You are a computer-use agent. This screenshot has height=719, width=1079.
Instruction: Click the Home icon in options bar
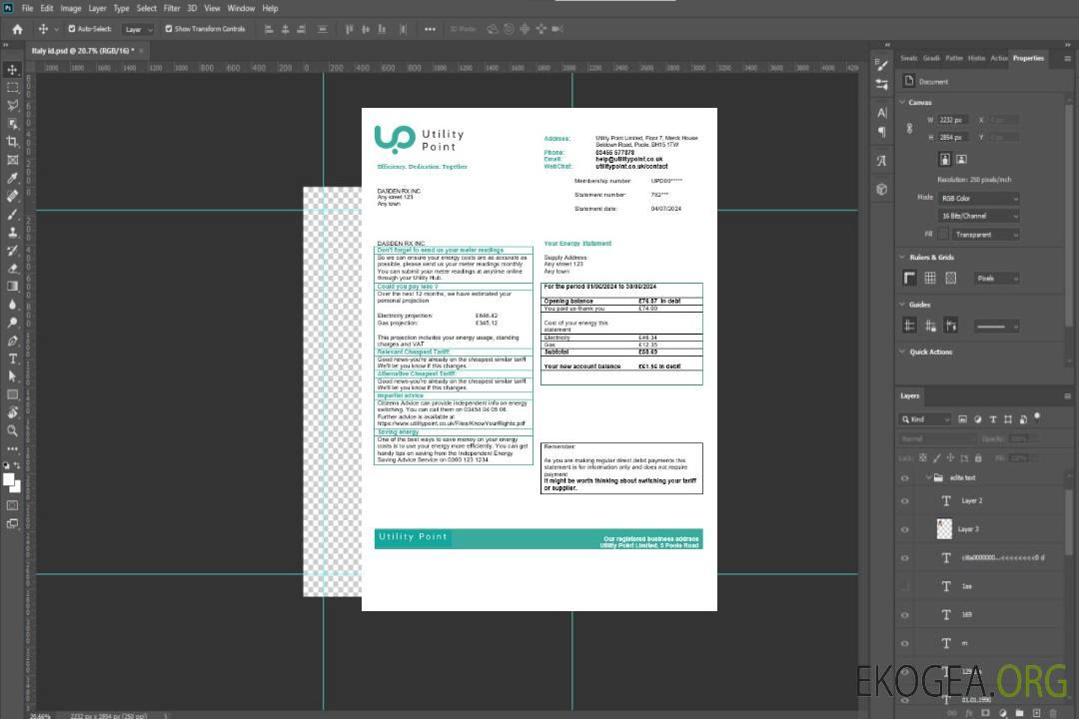coord(17,29)
